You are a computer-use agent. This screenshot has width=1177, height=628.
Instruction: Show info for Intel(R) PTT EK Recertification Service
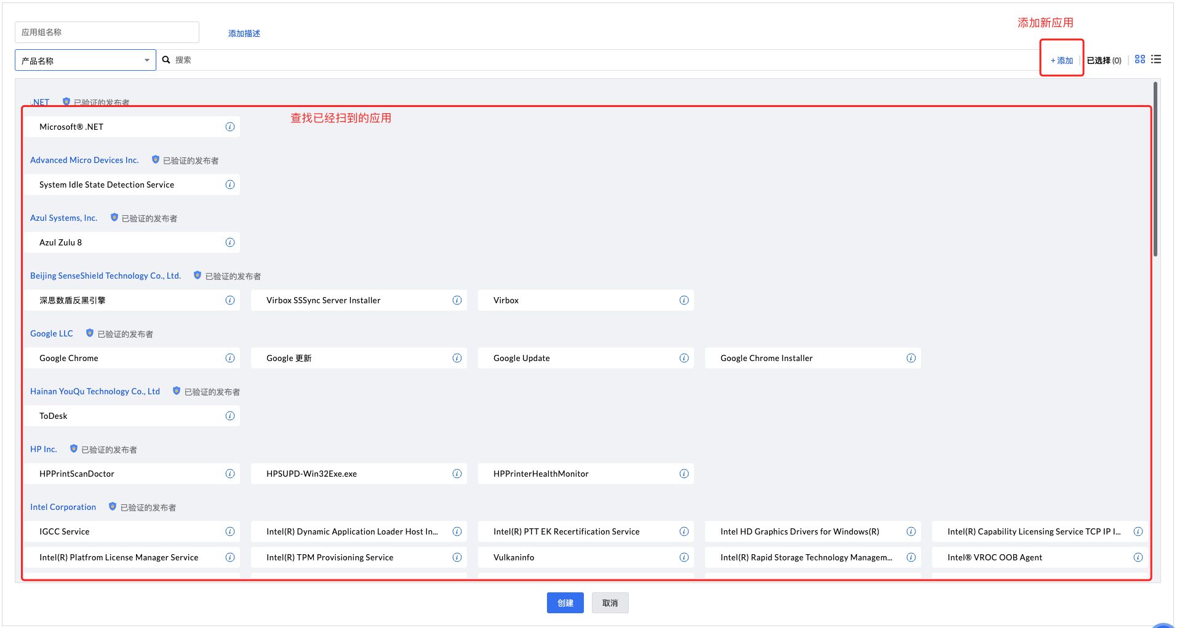[684, 531]
